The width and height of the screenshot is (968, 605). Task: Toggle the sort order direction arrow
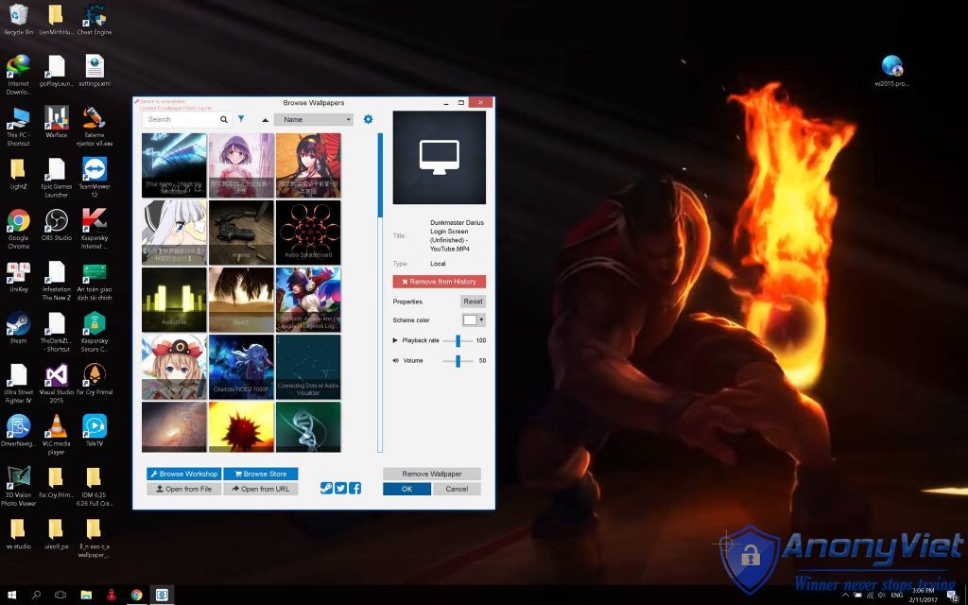point(264,119)
